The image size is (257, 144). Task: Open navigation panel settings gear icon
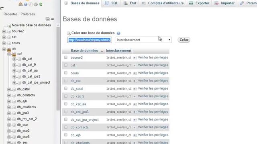tap(36, 4)
